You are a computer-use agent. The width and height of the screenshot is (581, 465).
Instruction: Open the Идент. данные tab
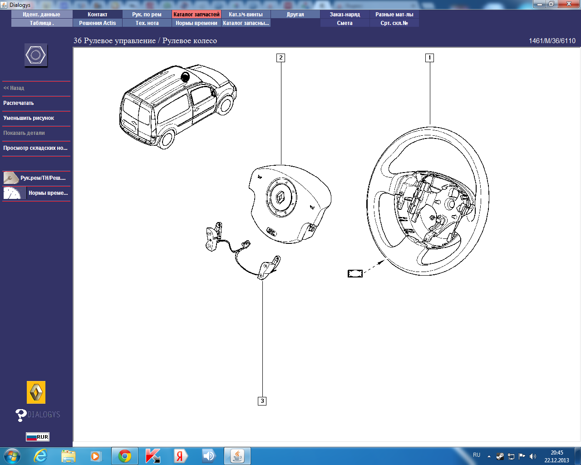(41, 15)
